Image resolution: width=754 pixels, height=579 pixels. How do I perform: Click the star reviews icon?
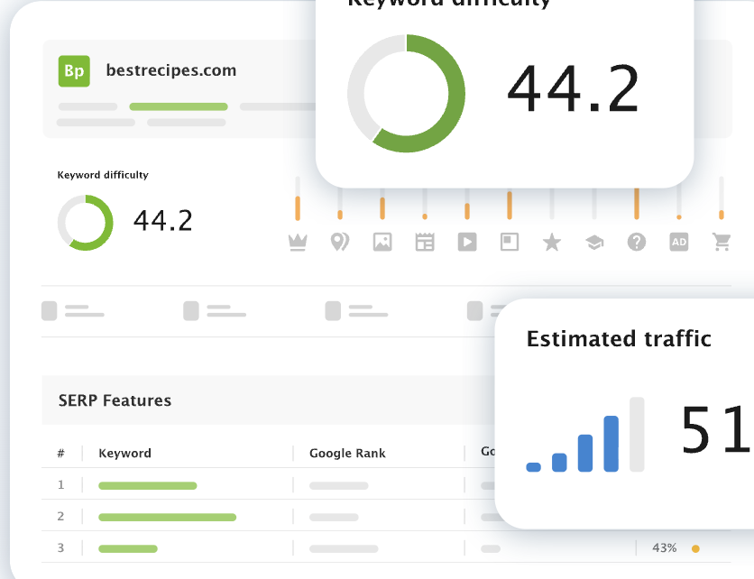pos(552,242)
